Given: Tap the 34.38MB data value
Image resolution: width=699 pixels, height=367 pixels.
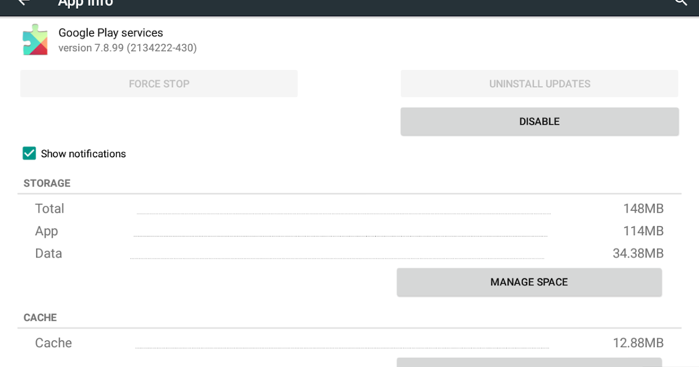Looking at the screenshot, I should click(x=638, y=253).
